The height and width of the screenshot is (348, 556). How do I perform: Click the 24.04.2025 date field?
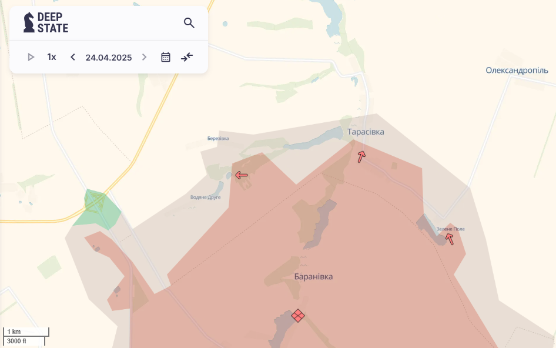point(109,57)
